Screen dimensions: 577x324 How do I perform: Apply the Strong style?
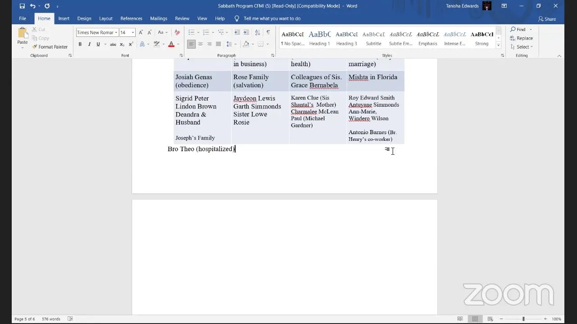[481, 38]
